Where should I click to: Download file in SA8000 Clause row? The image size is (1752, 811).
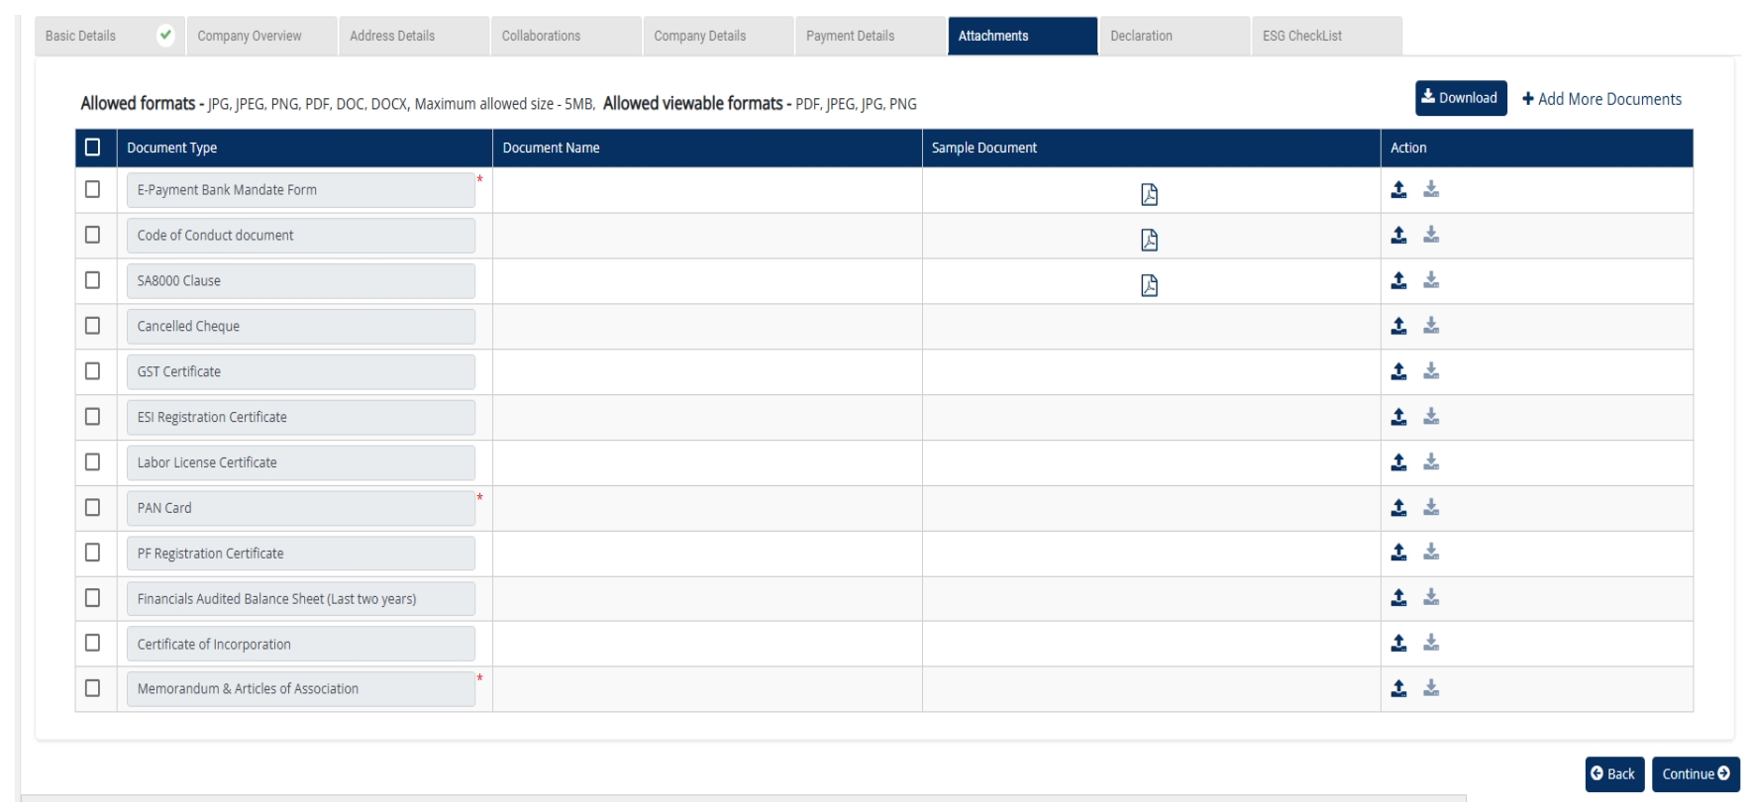1431,280
